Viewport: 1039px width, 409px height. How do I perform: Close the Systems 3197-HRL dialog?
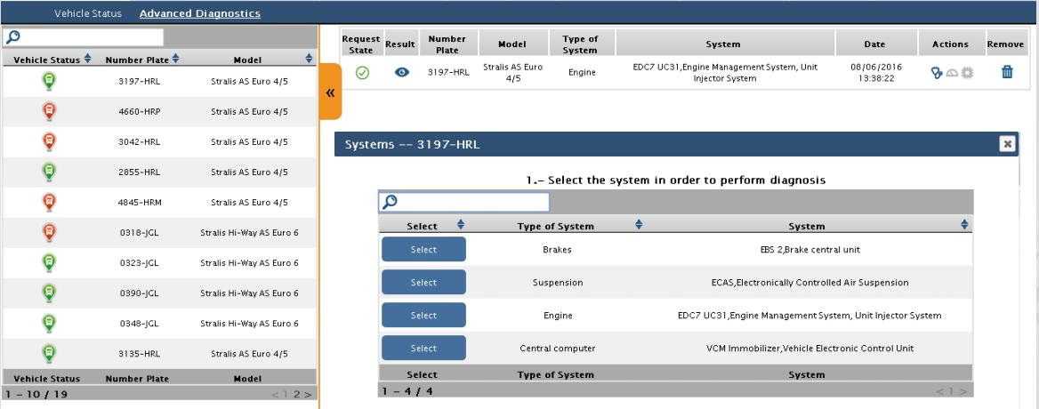tap(1007, 144)
